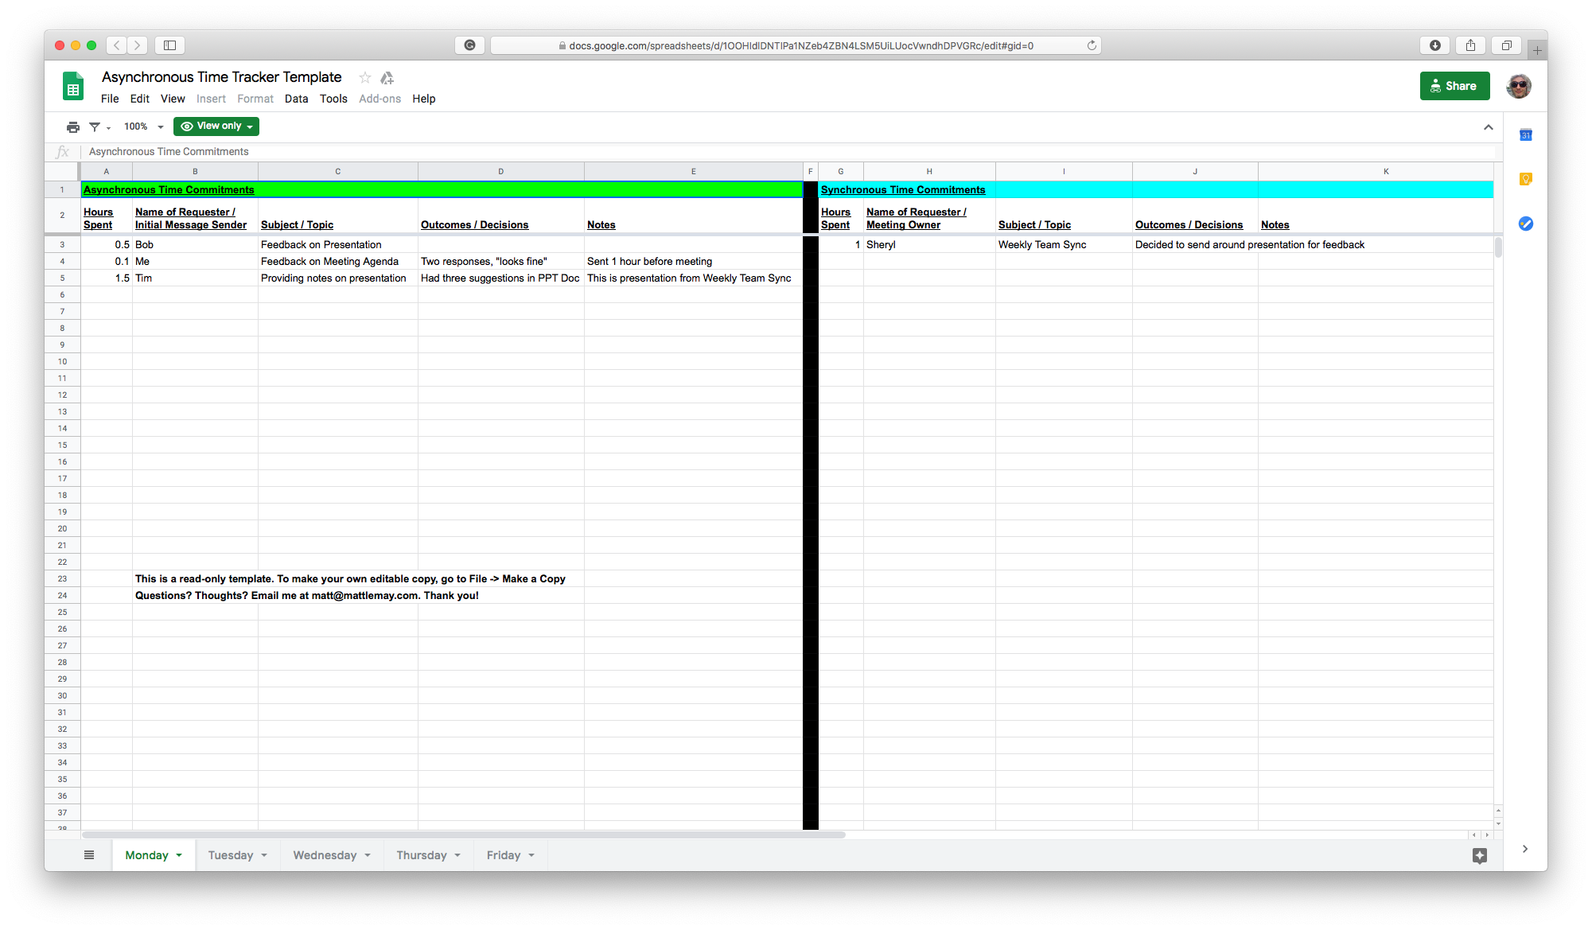
Task: Select the 'Providing notes on presentation' cell
Action: (338, 278)
